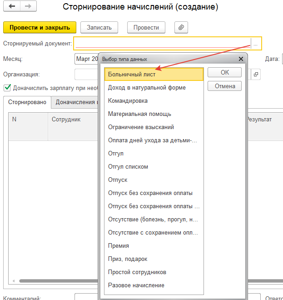Screen dimensions: 283x300
Task: Click the Организация input field
Action: 86,74
